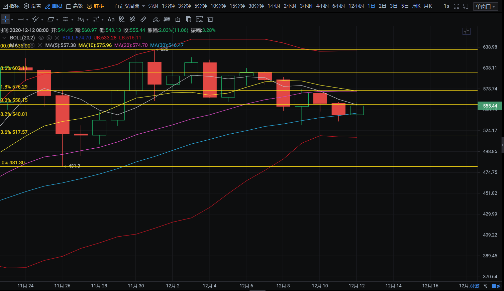Screen dimensions: 504x291
Task: Select the Aa text annotation tool
Action: coord(111,19)
